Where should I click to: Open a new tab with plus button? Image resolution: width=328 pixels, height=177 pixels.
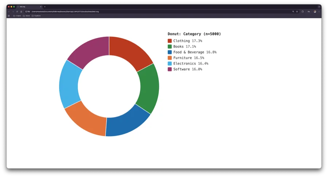coord(45,7)
